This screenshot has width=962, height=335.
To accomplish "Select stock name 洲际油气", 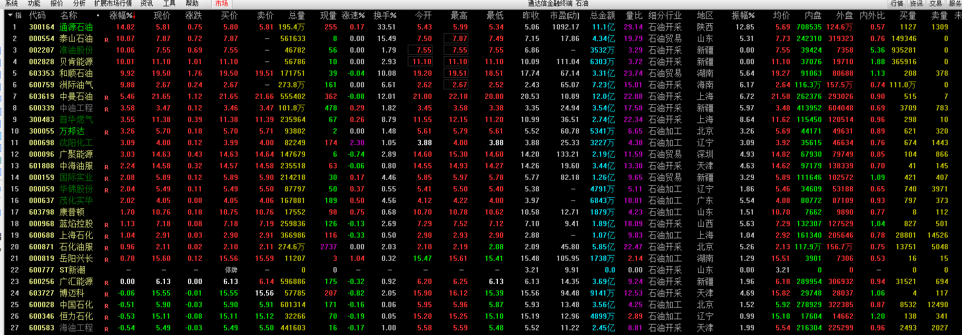I will coord(76,85).
